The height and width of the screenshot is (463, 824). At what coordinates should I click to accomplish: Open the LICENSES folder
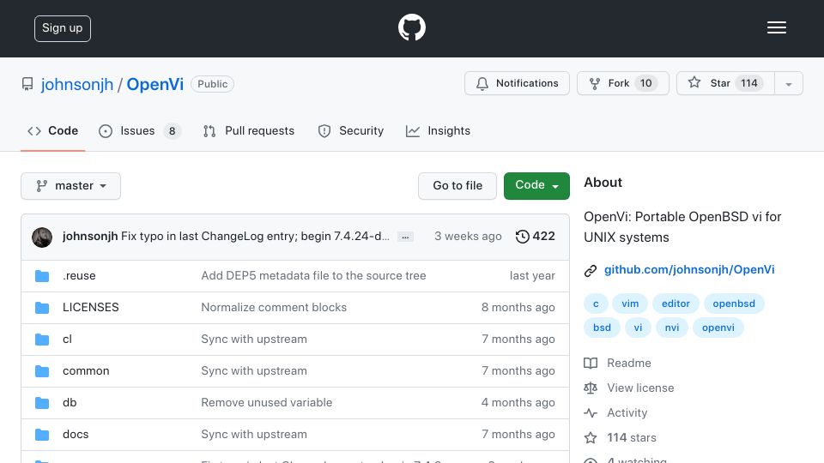click(91, 307)
